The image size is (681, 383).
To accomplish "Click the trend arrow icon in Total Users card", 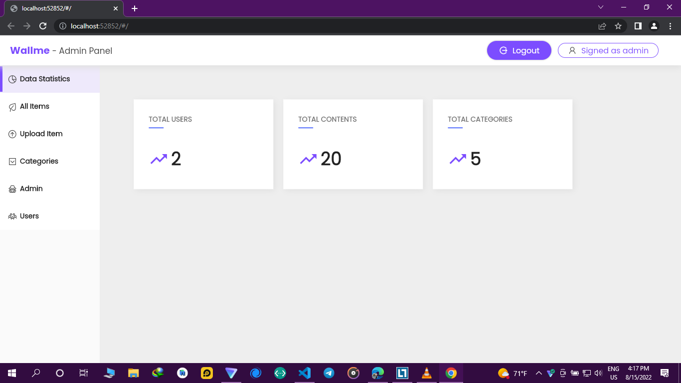I will [159, 159].
